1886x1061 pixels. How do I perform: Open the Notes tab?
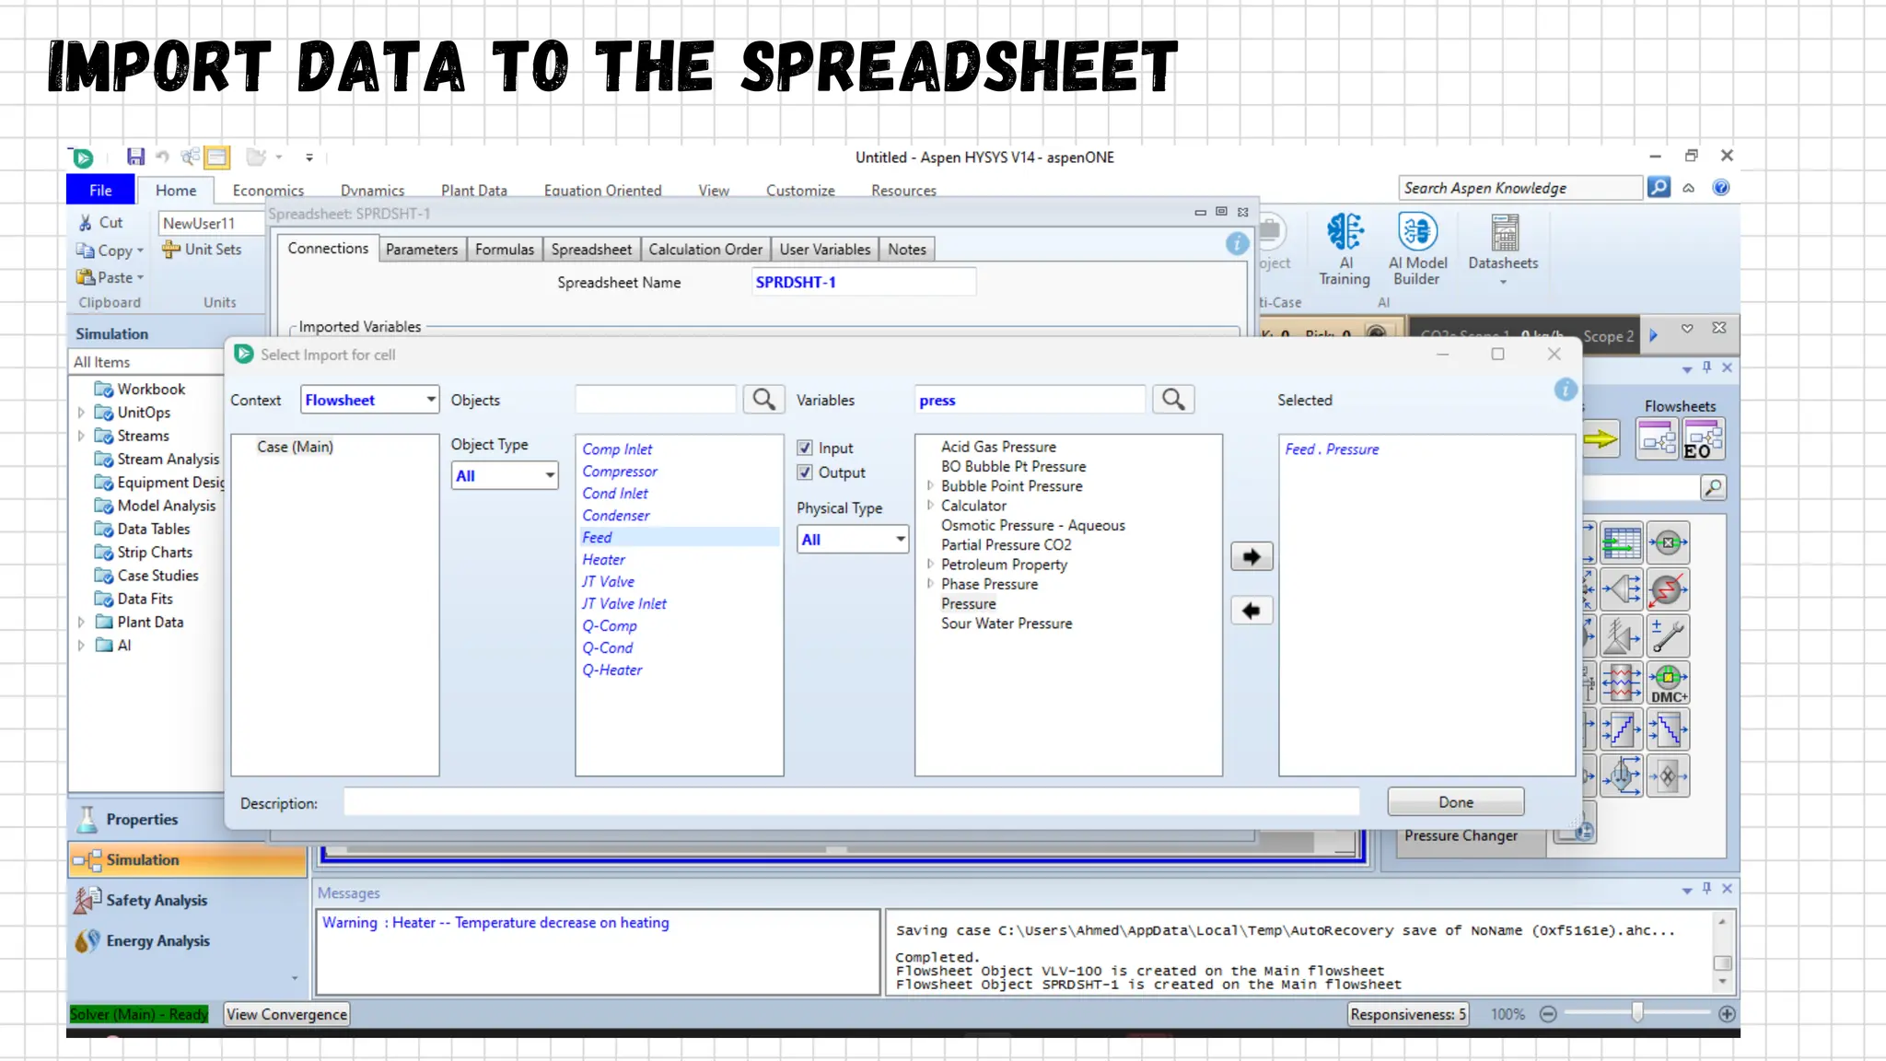(x=907, y=250)
